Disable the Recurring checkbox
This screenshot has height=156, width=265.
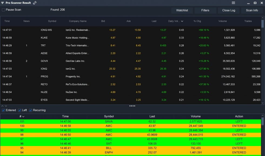(30, 110)
